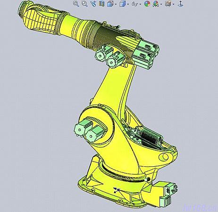218x212 pixels.
Task: Click the View Orientation cube icon
Action: coord(110,4)
